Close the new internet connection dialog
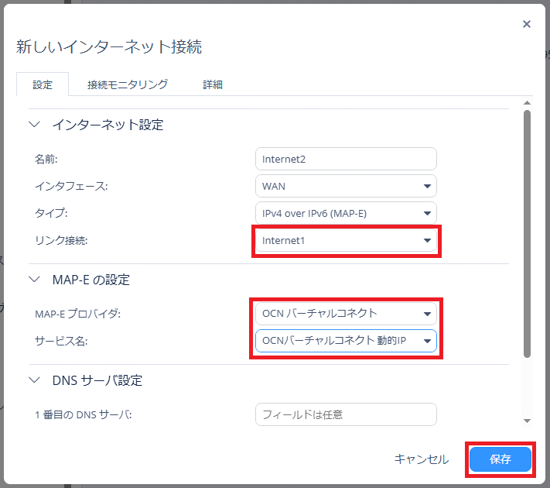The width and height of the screenshot is (550, 488). (x=527, y=24)
